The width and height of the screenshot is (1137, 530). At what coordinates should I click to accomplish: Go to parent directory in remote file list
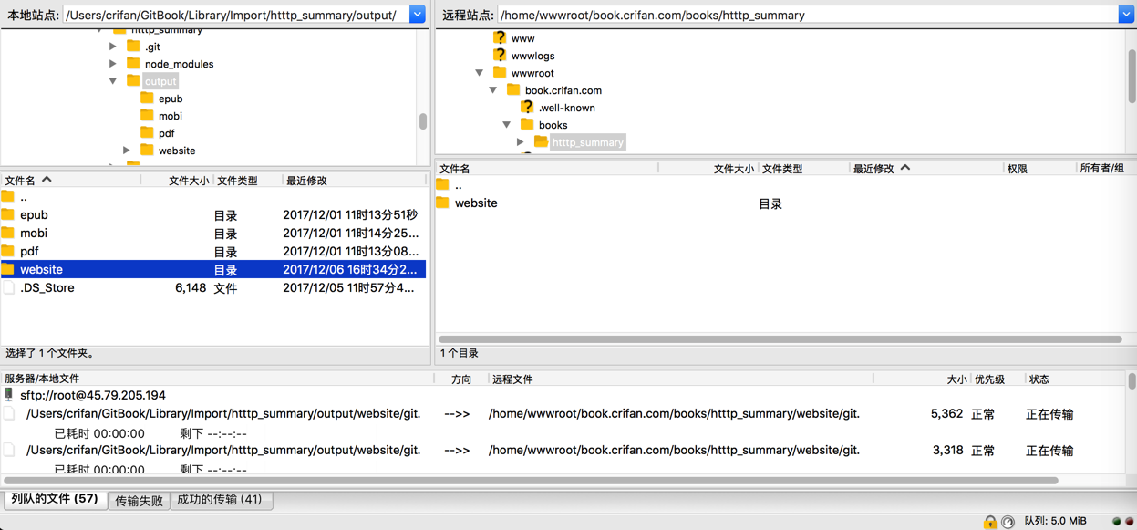click(459, 185)
